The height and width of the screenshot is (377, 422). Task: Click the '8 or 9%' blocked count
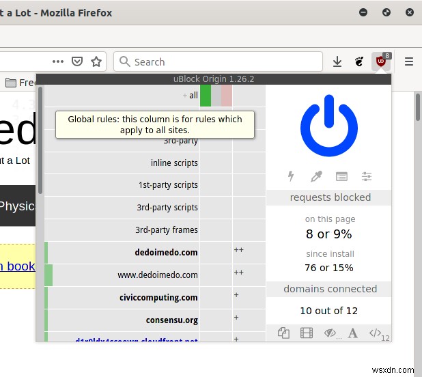click(328, 234)
